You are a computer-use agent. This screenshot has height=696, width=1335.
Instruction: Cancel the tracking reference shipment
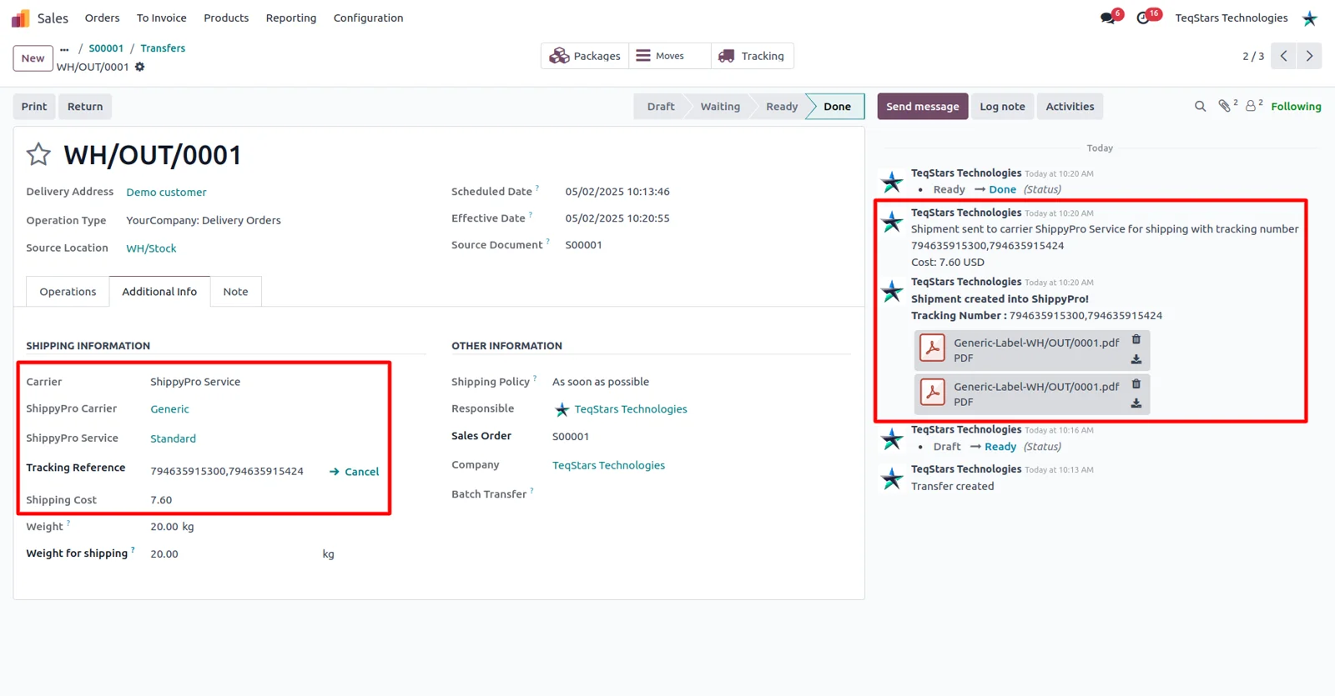point(354,472)
